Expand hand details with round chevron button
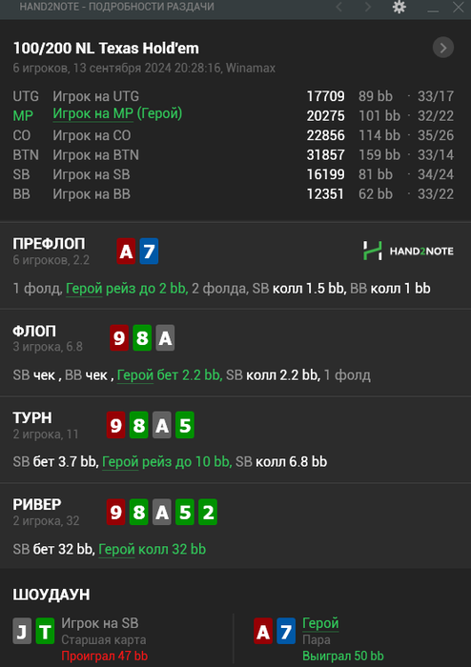Image resolution: width=471 pixels, height=667 pixels. coord(443,48)
